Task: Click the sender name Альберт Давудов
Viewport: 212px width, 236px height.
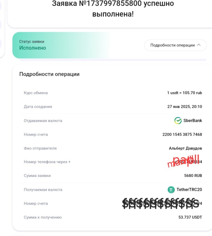Action: coord(185,148)
